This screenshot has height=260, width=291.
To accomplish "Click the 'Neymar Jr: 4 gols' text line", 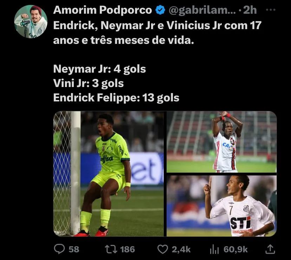I will click(99, 69).
